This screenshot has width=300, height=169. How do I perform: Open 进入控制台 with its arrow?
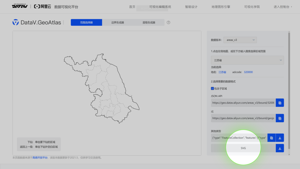282,6
